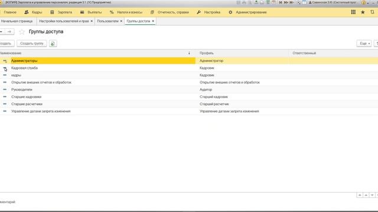Click the Старший расчетчик profile cell
Image resolution: width=378 pixels, height=212 pixels.
click(214, 104)
